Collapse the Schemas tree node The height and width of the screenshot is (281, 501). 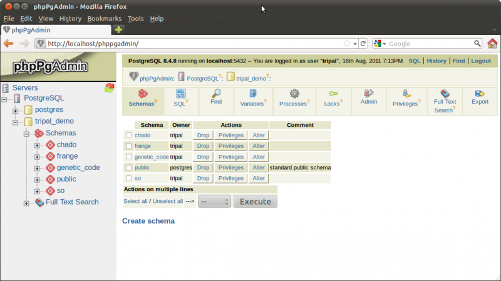[26, 134]
